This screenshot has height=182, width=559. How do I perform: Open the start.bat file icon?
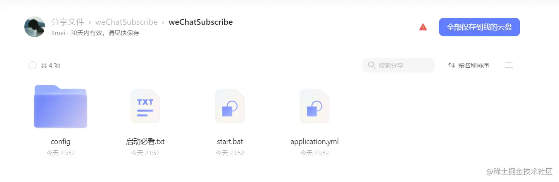pyautogui.click(x=230, y=106)
